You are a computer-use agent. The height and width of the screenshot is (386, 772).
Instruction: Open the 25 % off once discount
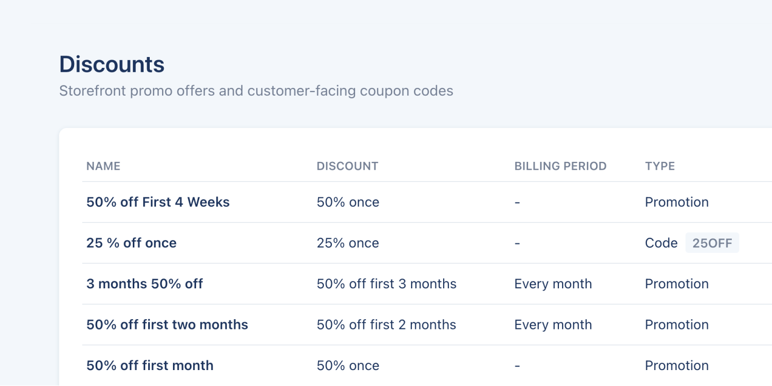pyautogui.click(x=131, y=243)
